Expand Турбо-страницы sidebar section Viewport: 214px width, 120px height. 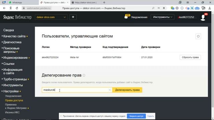click(x=15, y=79)
